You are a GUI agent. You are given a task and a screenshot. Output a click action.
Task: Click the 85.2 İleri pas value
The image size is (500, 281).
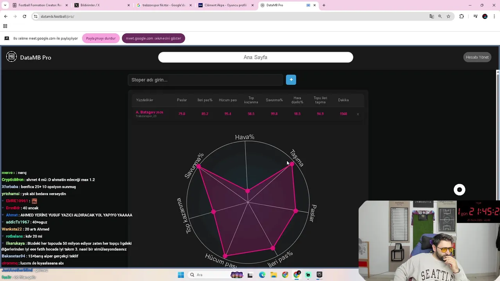(205, 114)
